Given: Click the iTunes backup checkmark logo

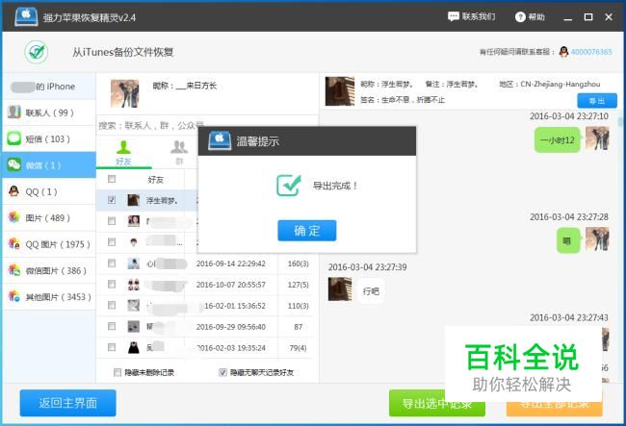Looking at the screenshot, I should coord(37,52).
